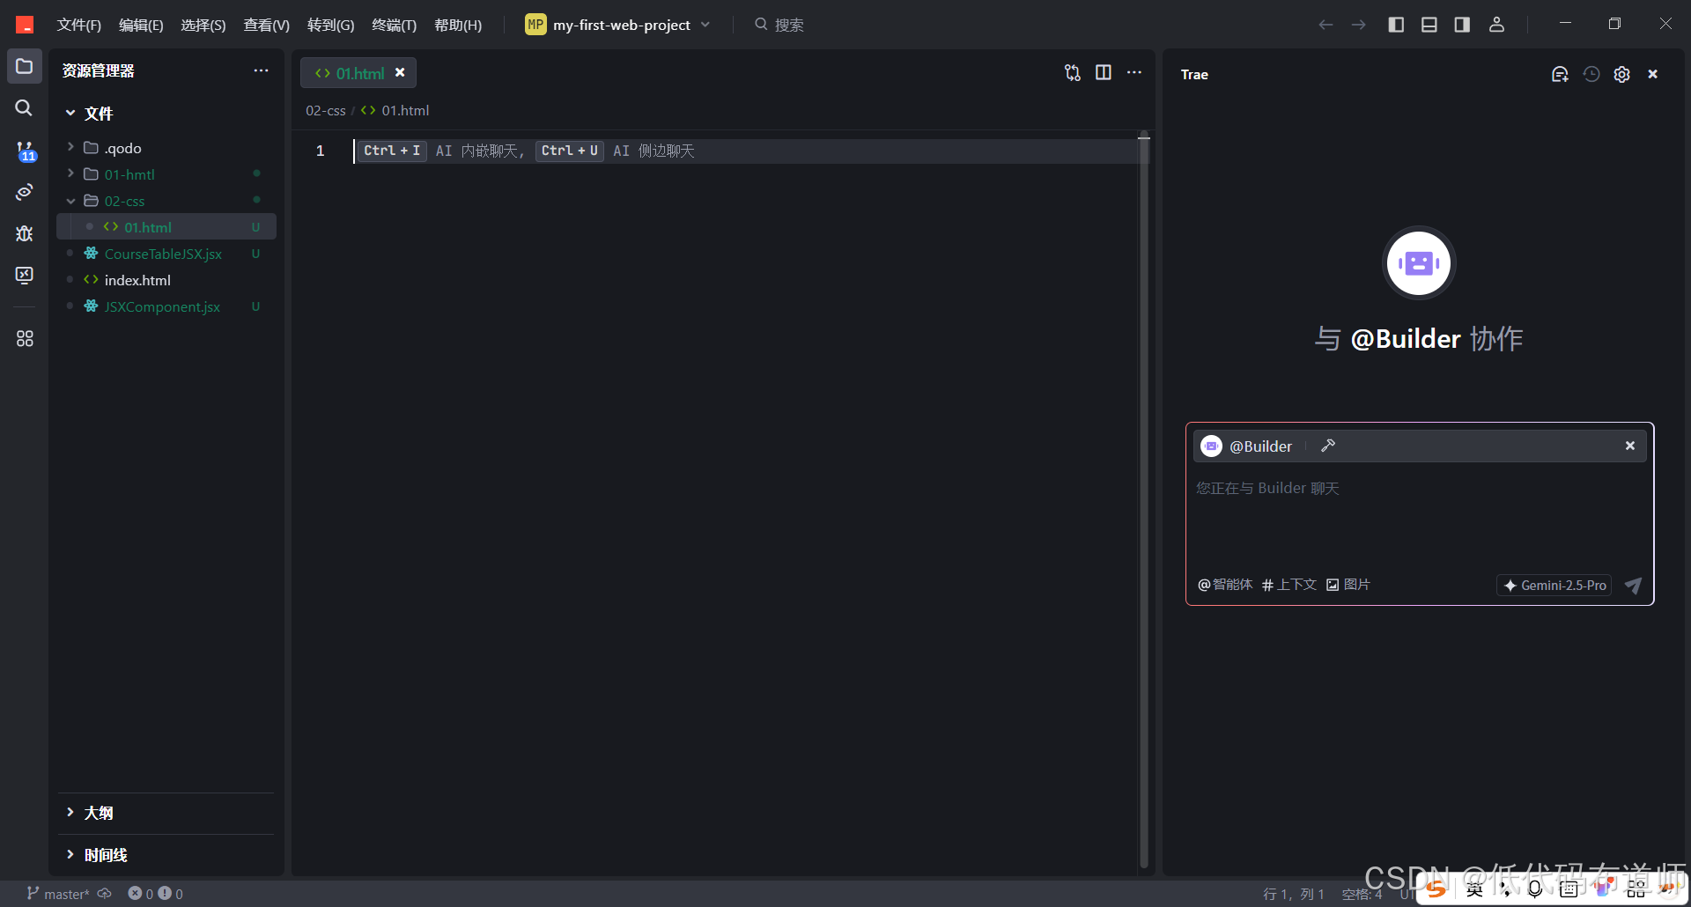Screen dimensions: 1691x907
Task: Toggle the bottom panel layout button
Action: tap(1429, 25)
